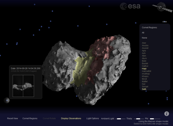
Task: Adjust the Phi slider
Action: (x=155, y=119)
